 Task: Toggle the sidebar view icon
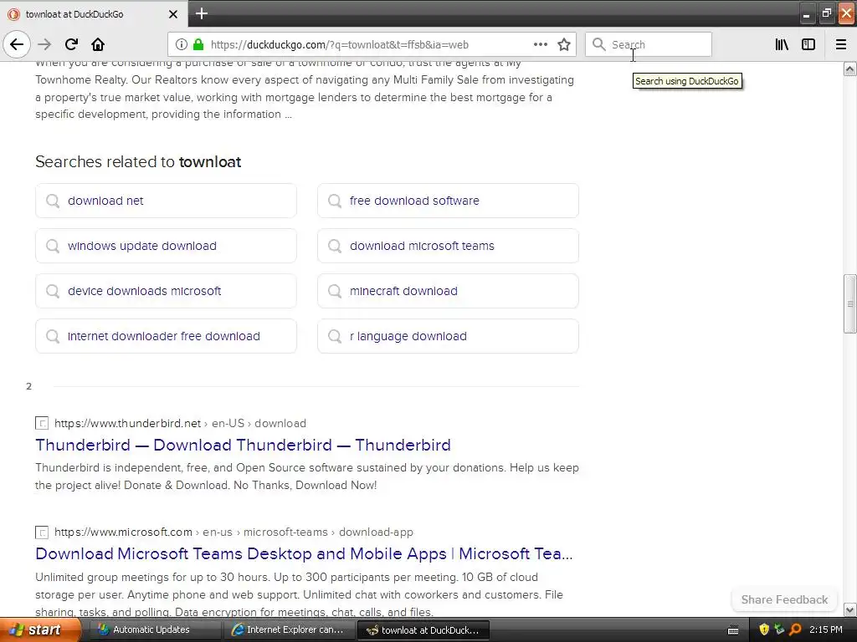point(808,44)
